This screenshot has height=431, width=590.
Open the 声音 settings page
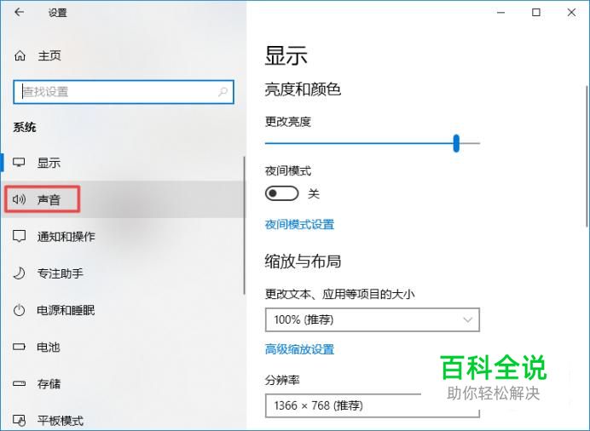tap(123, 199)
